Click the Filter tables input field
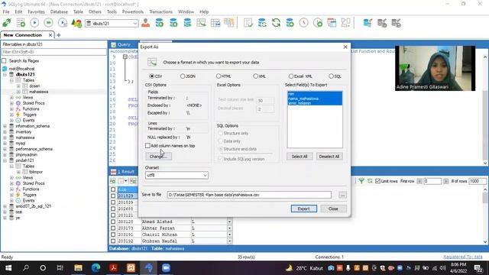This screenshot has height=275, width=489. 54,52
